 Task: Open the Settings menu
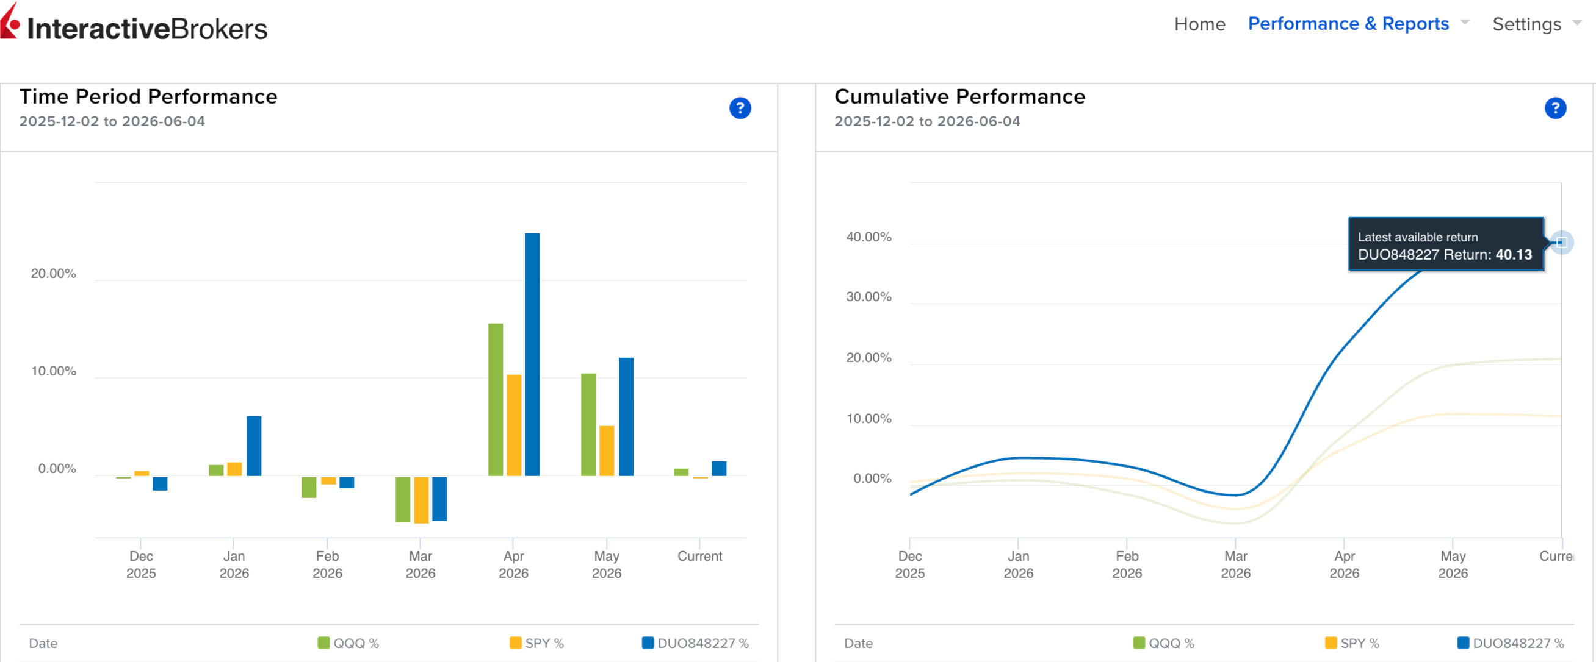(x=1526, y=24)
